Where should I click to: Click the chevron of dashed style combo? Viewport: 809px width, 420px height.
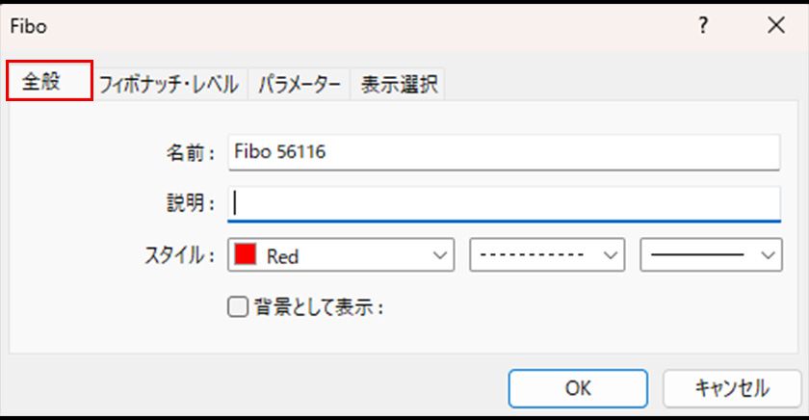609,256
